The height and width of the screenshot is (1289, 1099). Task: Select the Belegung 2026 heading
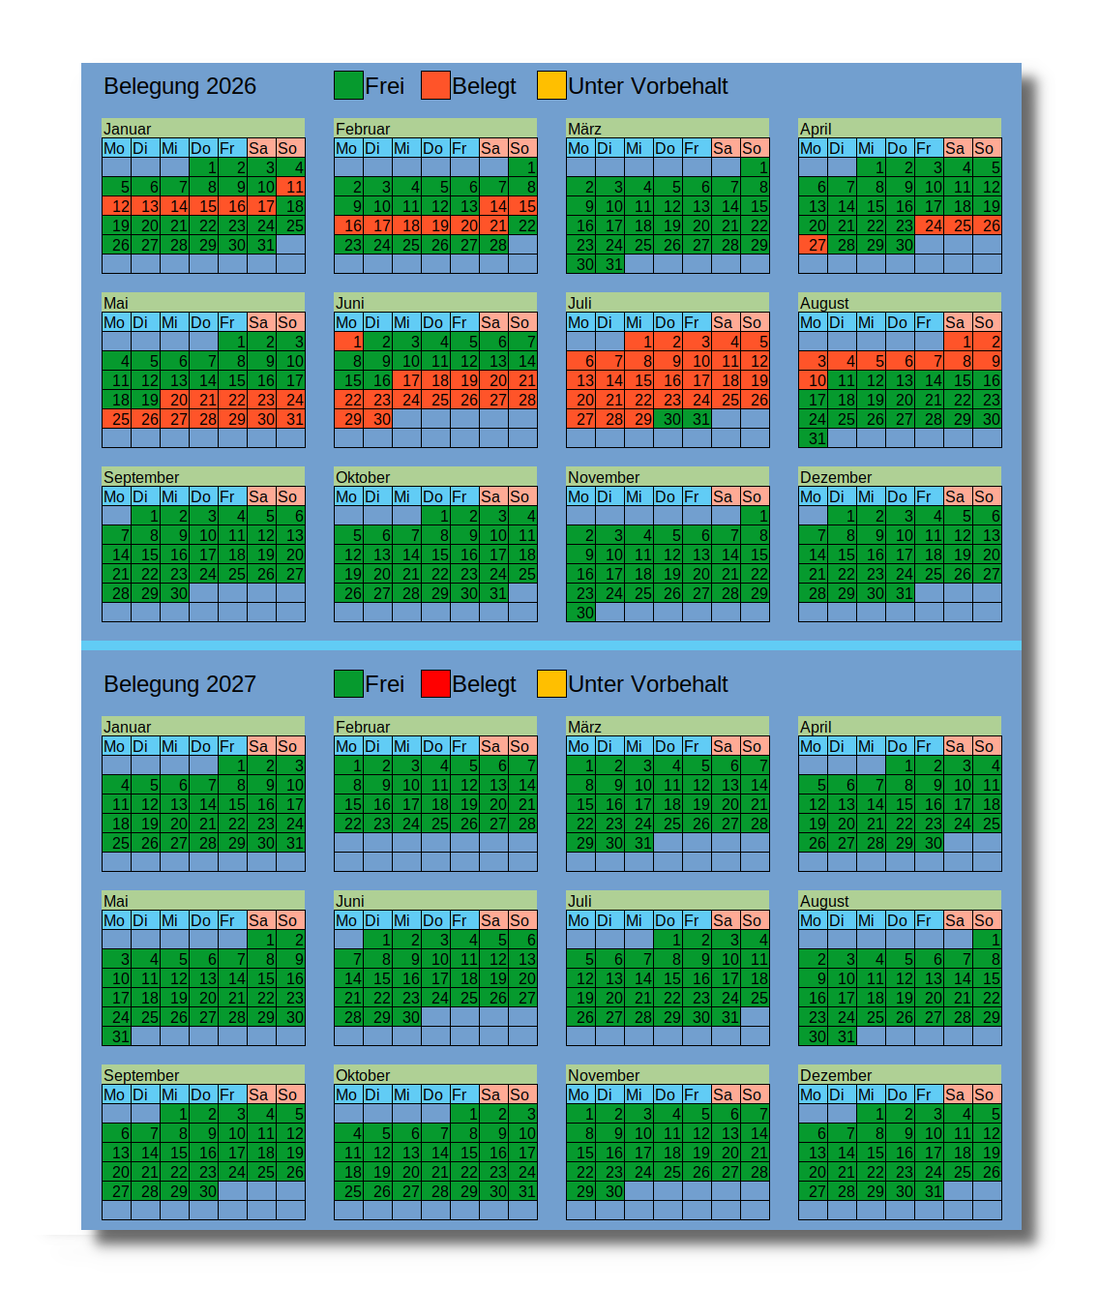point(180,86)
